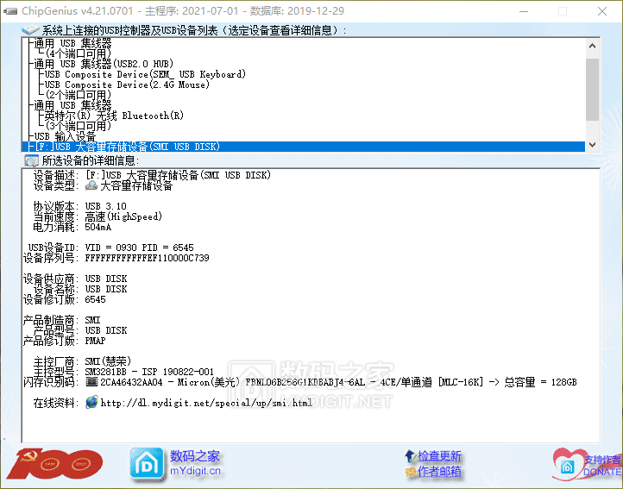Click the 设备供应商 value USB DISK
Viewport: 623px width, 489px height.
click(x=106, y=279)
